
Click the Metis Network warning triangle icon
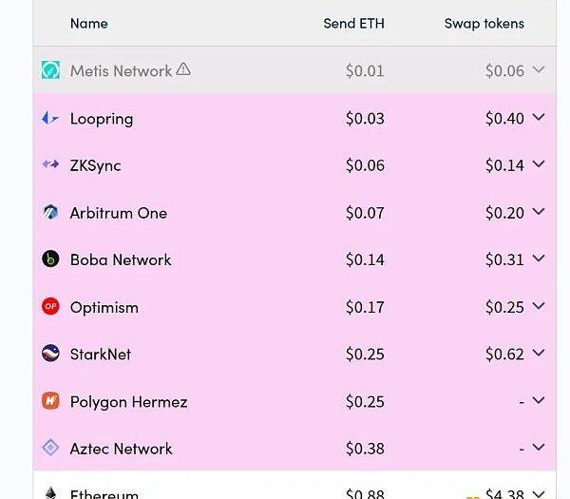point(183,69)
